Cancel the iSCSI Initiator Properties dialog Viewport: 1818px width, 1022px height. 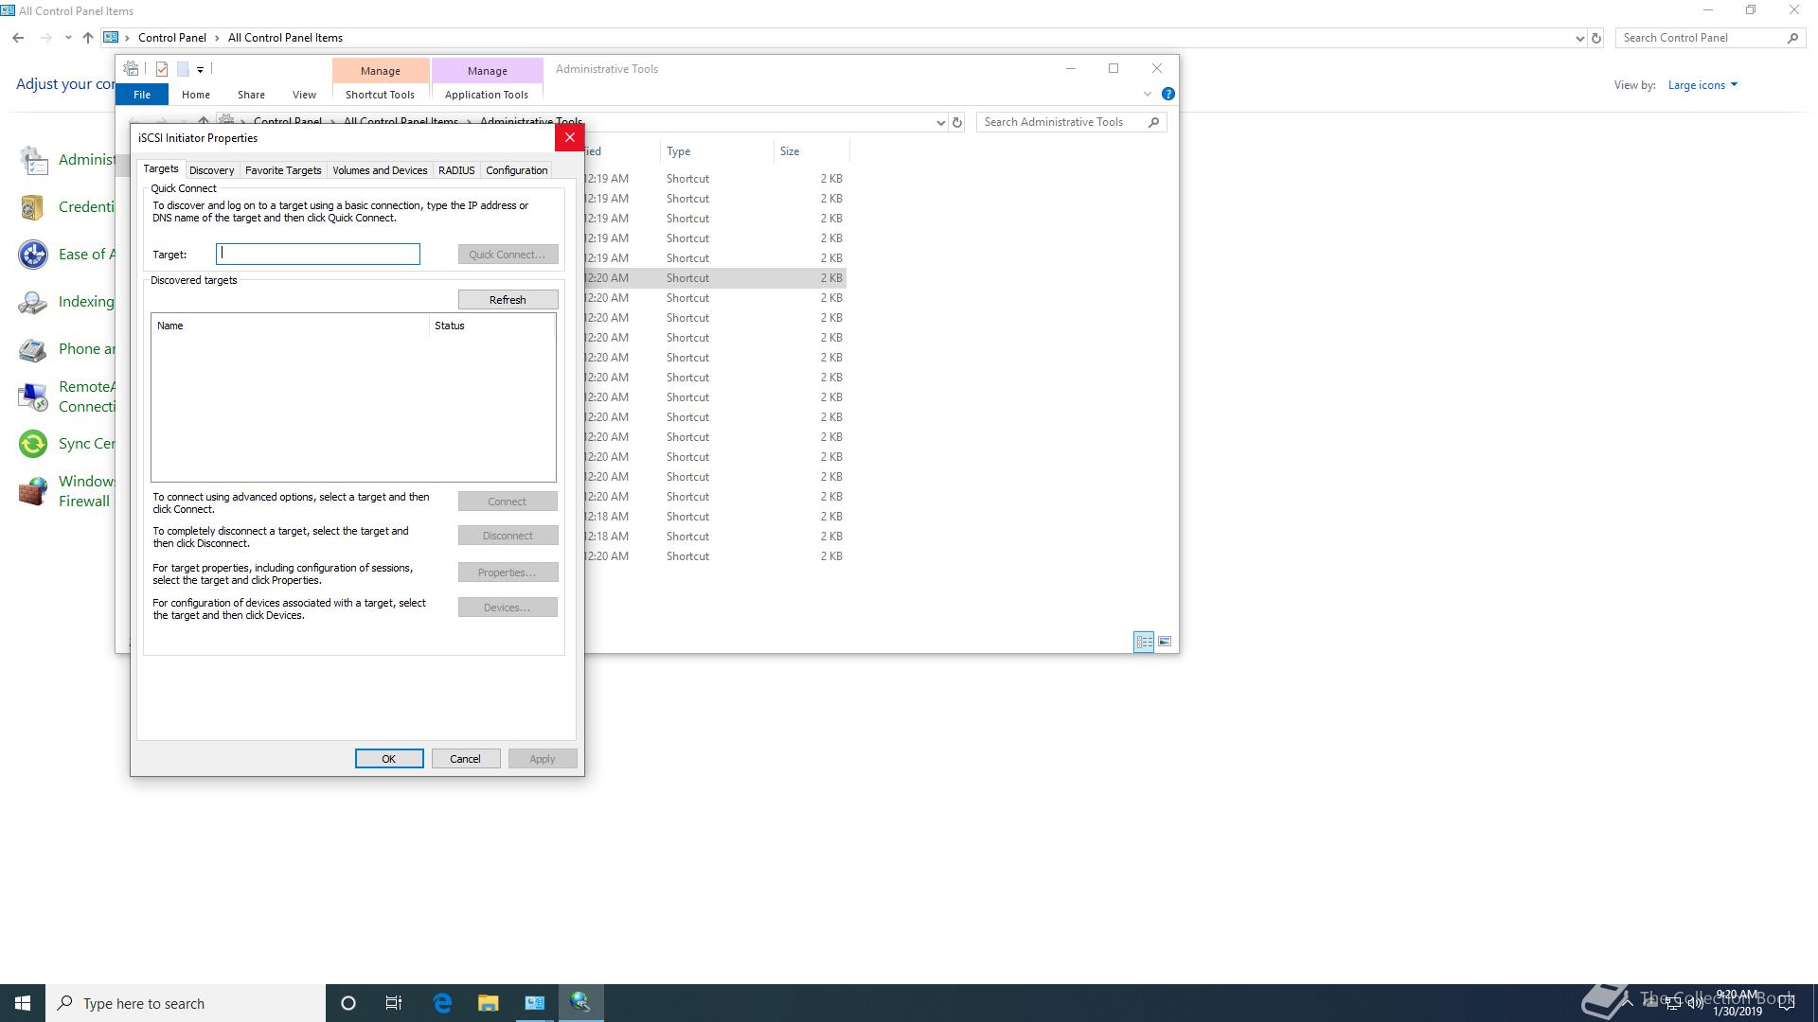[466, 759]
